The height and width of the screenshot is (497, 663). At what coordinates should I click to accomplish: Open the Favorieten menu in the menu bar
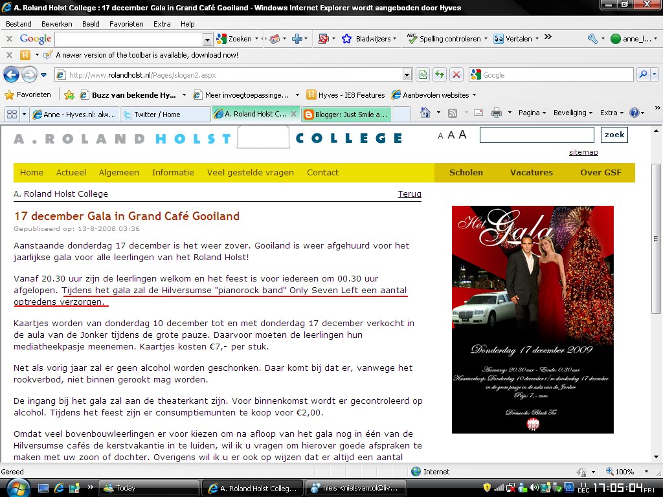[x=126, y=24]
